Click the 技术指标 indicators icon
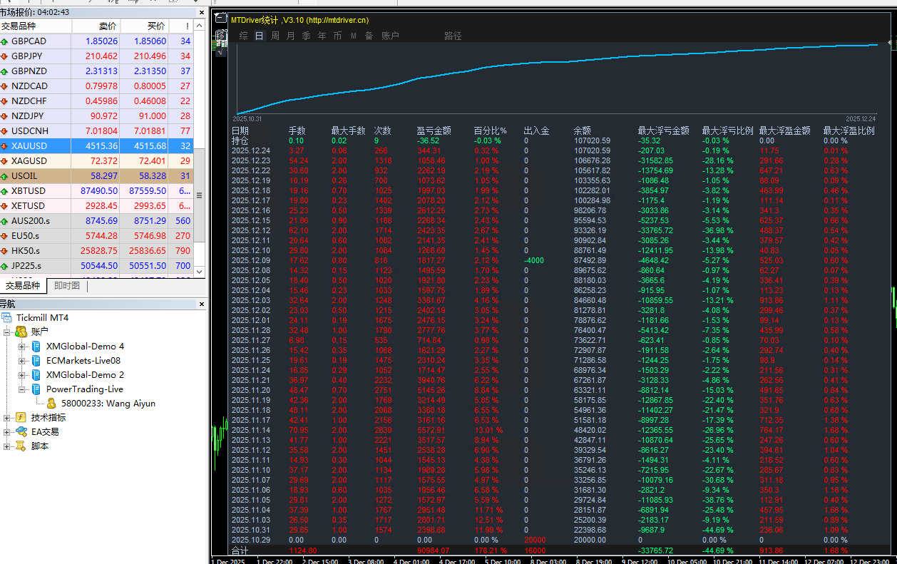The image size is (897, 564). [x=21, y=417]
